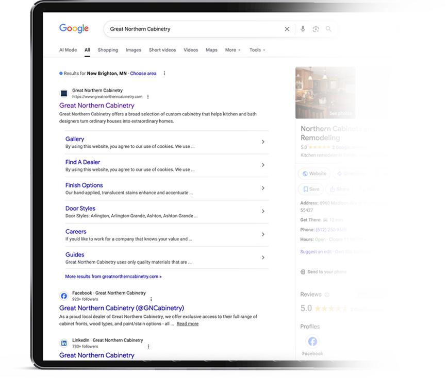Click the magnifying glass search icon
This screenshot has height=378, width=448.
tap(328, 29)
